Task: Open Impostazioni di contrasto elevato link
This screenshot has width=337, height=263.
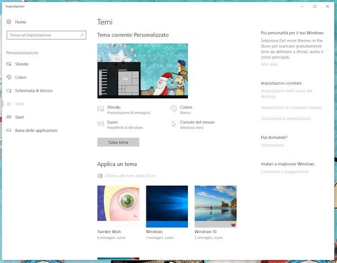Action: [291, 107]
